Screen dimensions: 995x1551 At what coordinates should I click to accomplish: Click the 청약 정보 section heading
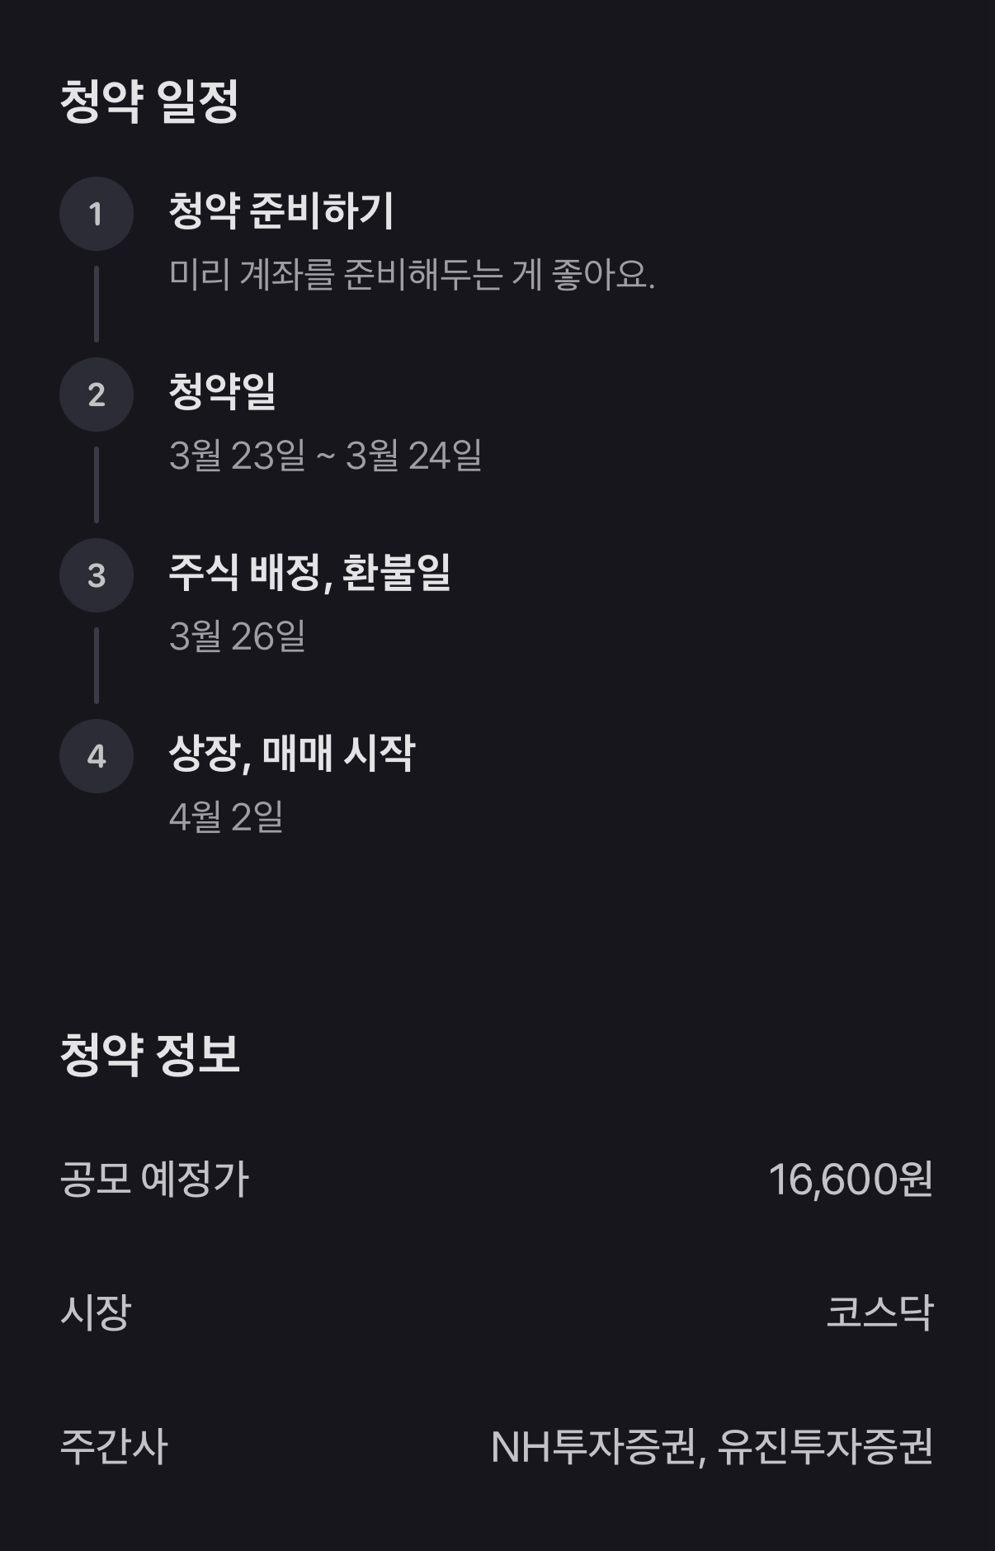click(x=149, y=1054)
